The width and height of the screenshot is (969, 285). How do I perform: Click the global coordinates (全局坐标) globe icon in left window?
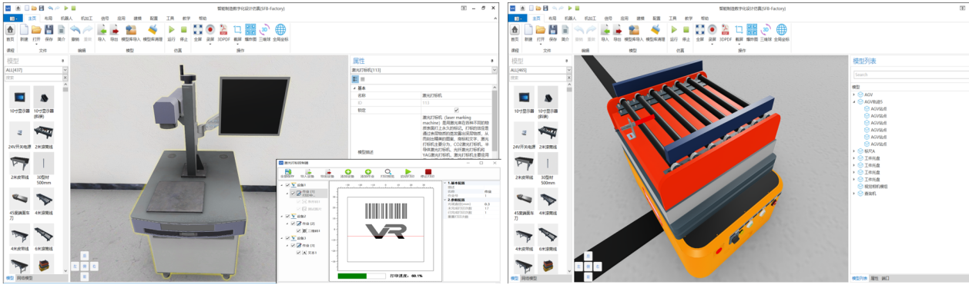[280, 30]
